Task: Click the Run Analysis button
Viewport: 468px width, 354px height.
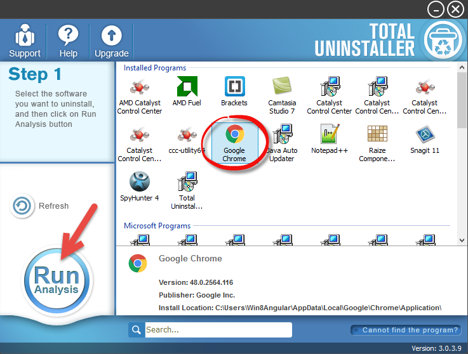Action: point(57,280)
